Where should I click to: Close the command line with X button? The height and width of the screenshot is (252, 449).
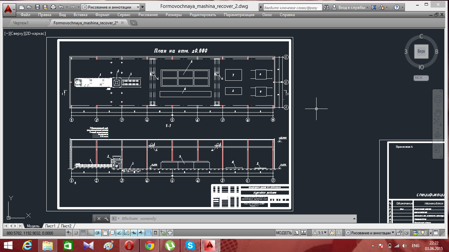coord(99,219)
